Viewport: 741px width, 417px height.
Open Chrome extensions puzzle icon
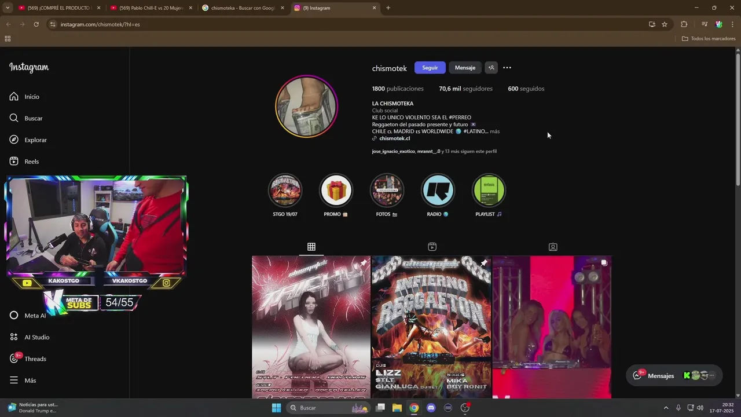[684, 24]
